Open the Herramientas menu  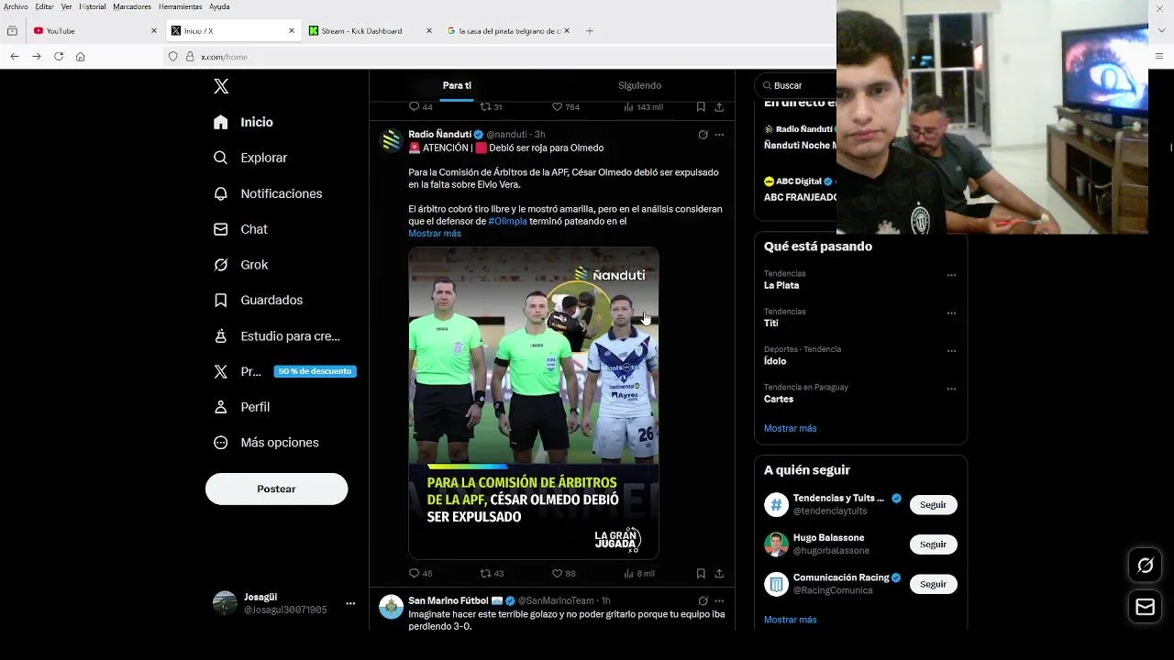pyautogui.click(x=180, y=6)
